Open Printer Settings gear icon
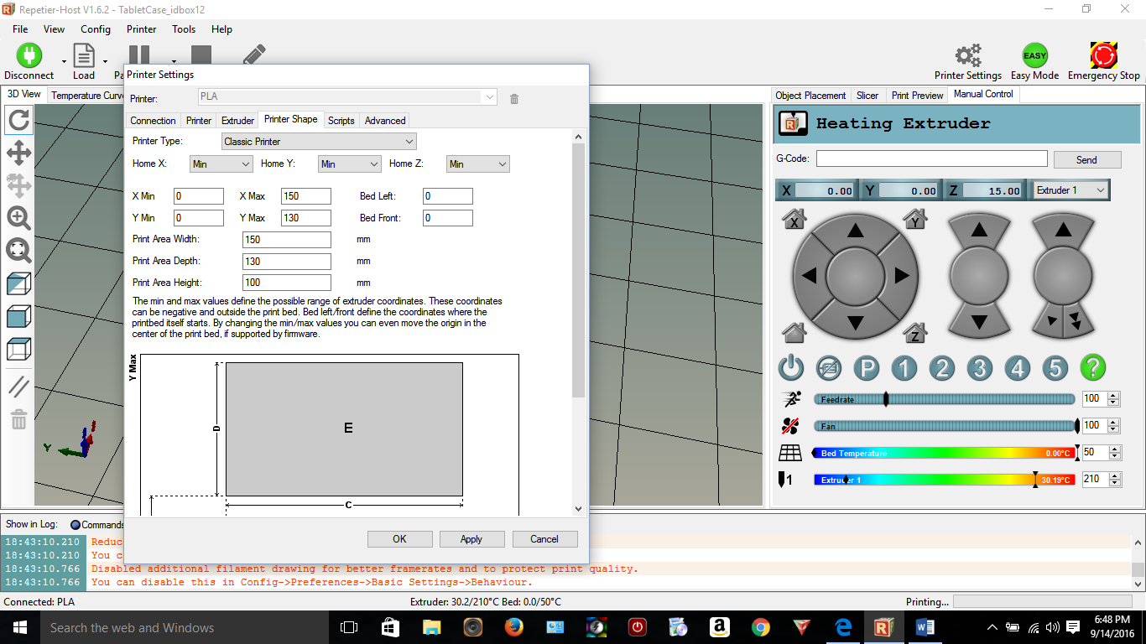 (968, 56)
